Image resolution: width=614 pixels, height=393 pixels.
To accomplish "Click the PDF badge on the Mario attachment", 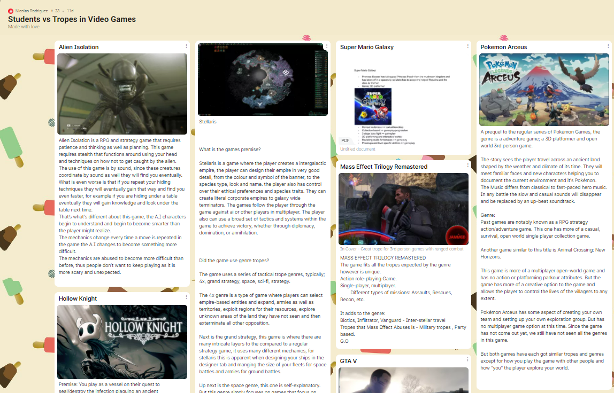I will click(x=345, y=140).
